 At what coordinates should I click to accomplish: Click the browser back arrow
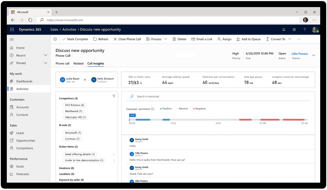[13, 20]
